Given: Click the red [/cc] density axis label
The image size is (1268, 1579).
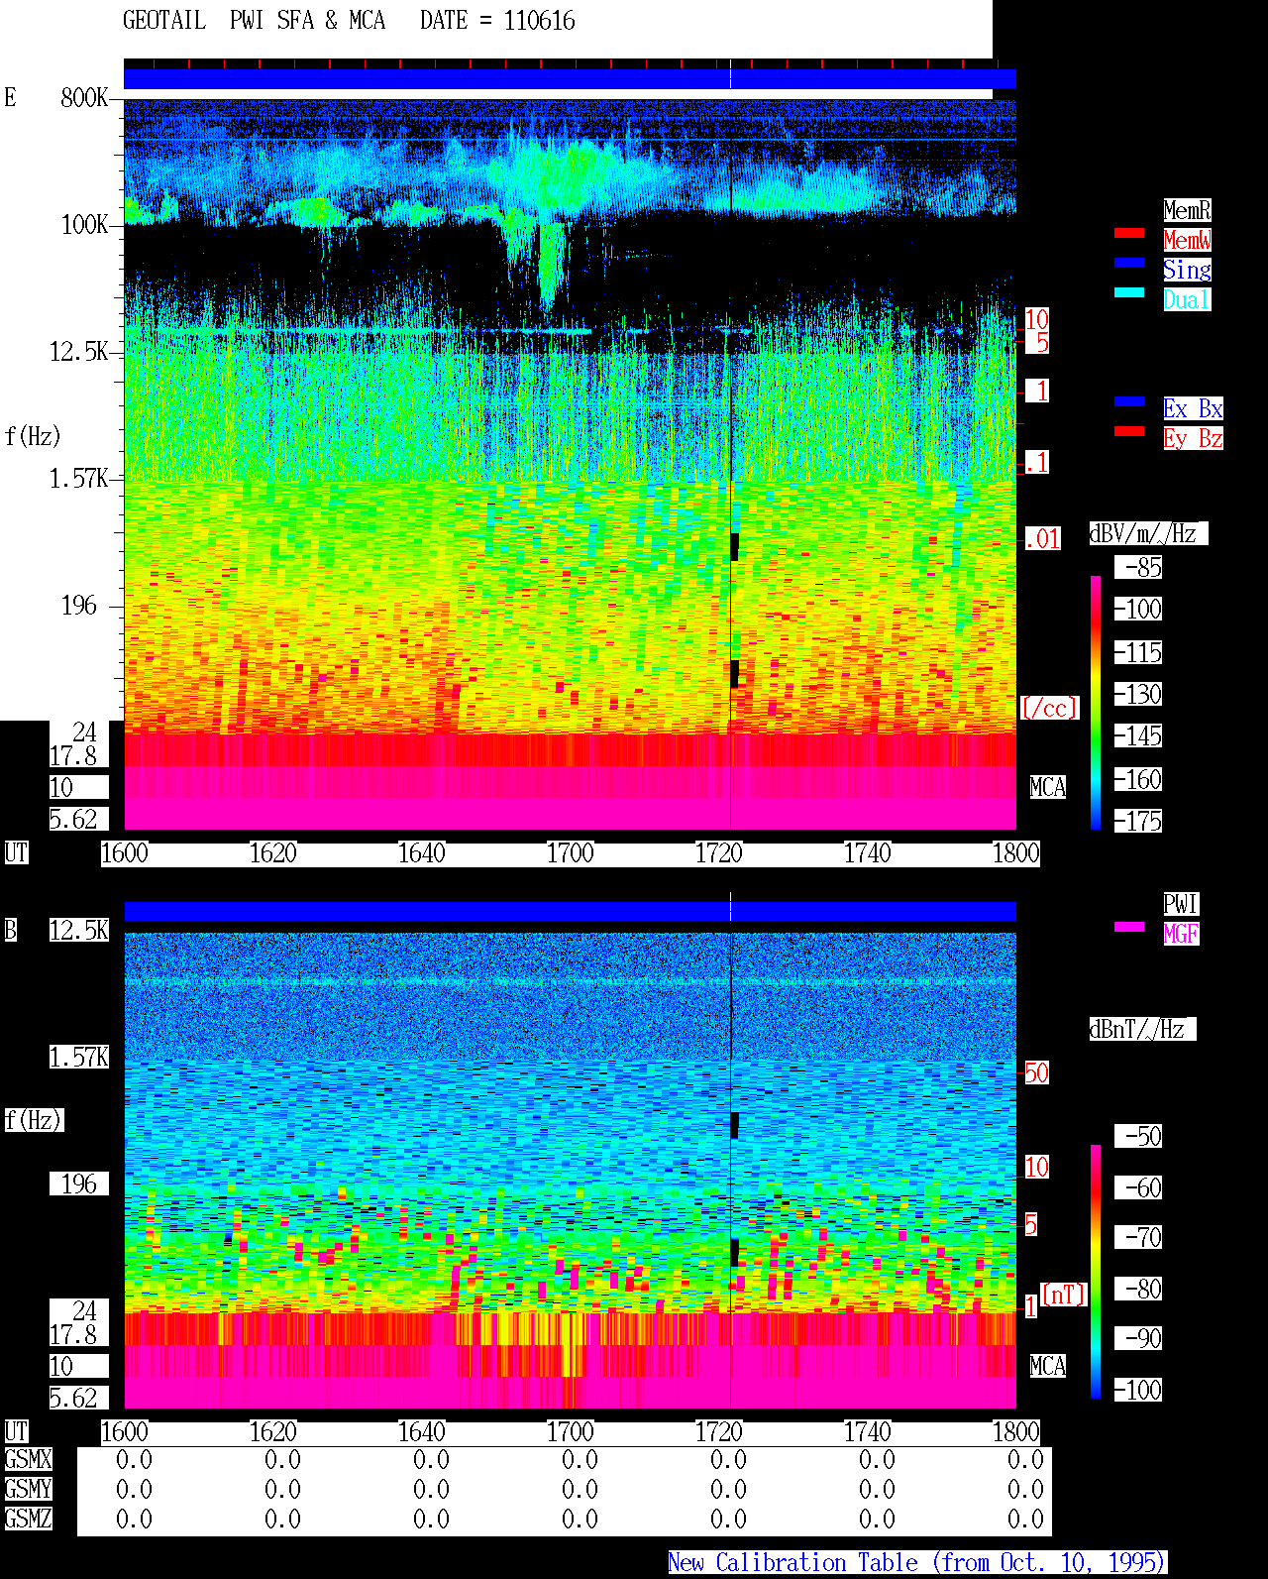Looking at the screenshot, I should tap(1049, 708).
